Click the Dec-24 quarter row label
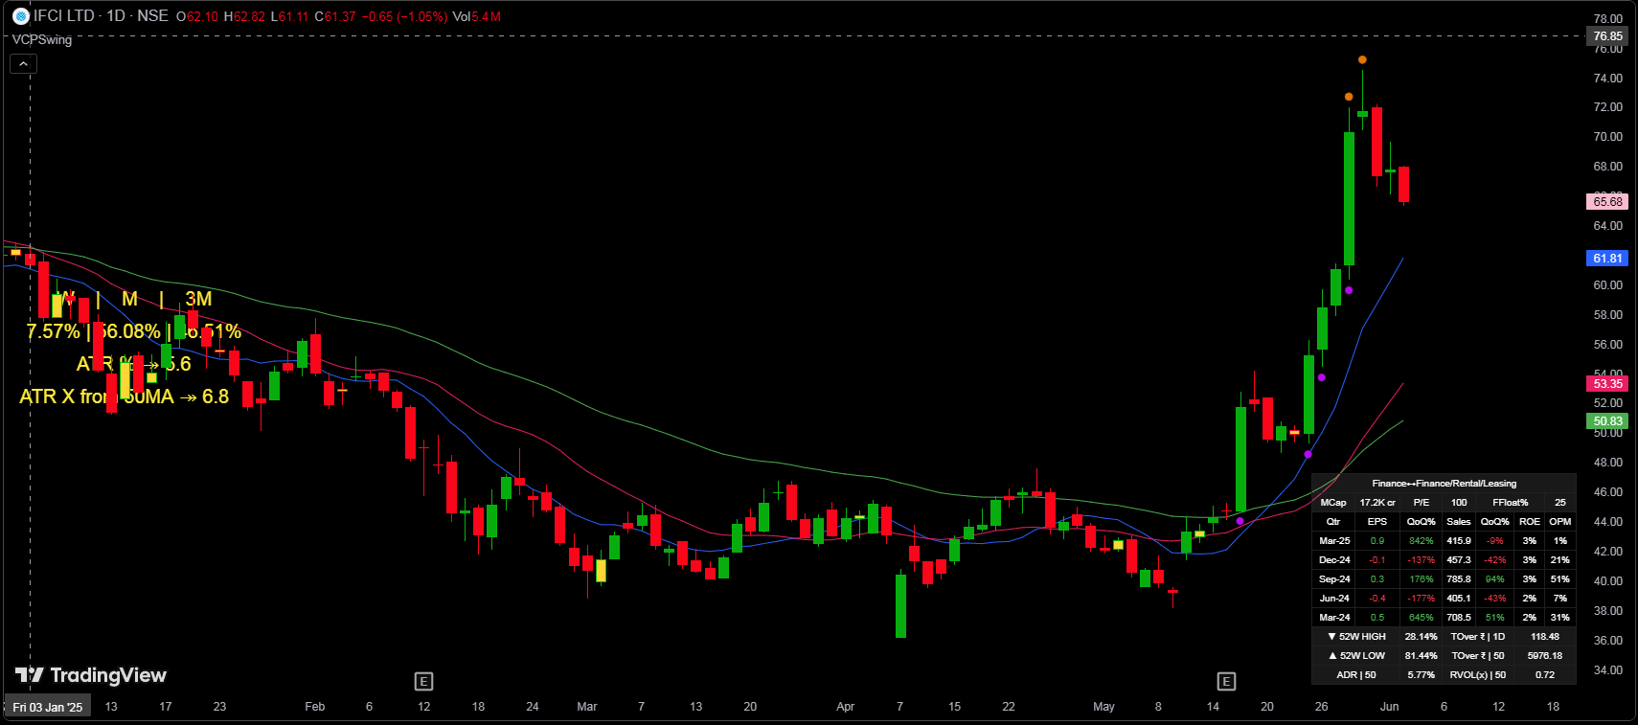 (x=1334, y=560)
